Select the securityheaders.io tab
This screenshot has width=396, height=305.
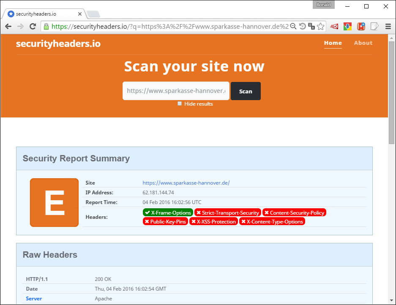[x=44, y=14]
